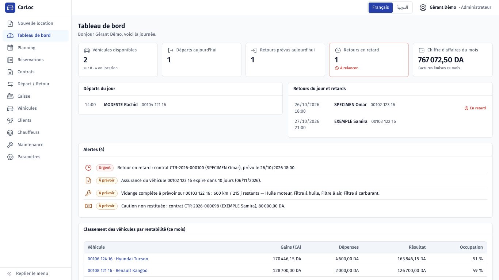Select the SPECIMEN Omar return row

[390, 108]
